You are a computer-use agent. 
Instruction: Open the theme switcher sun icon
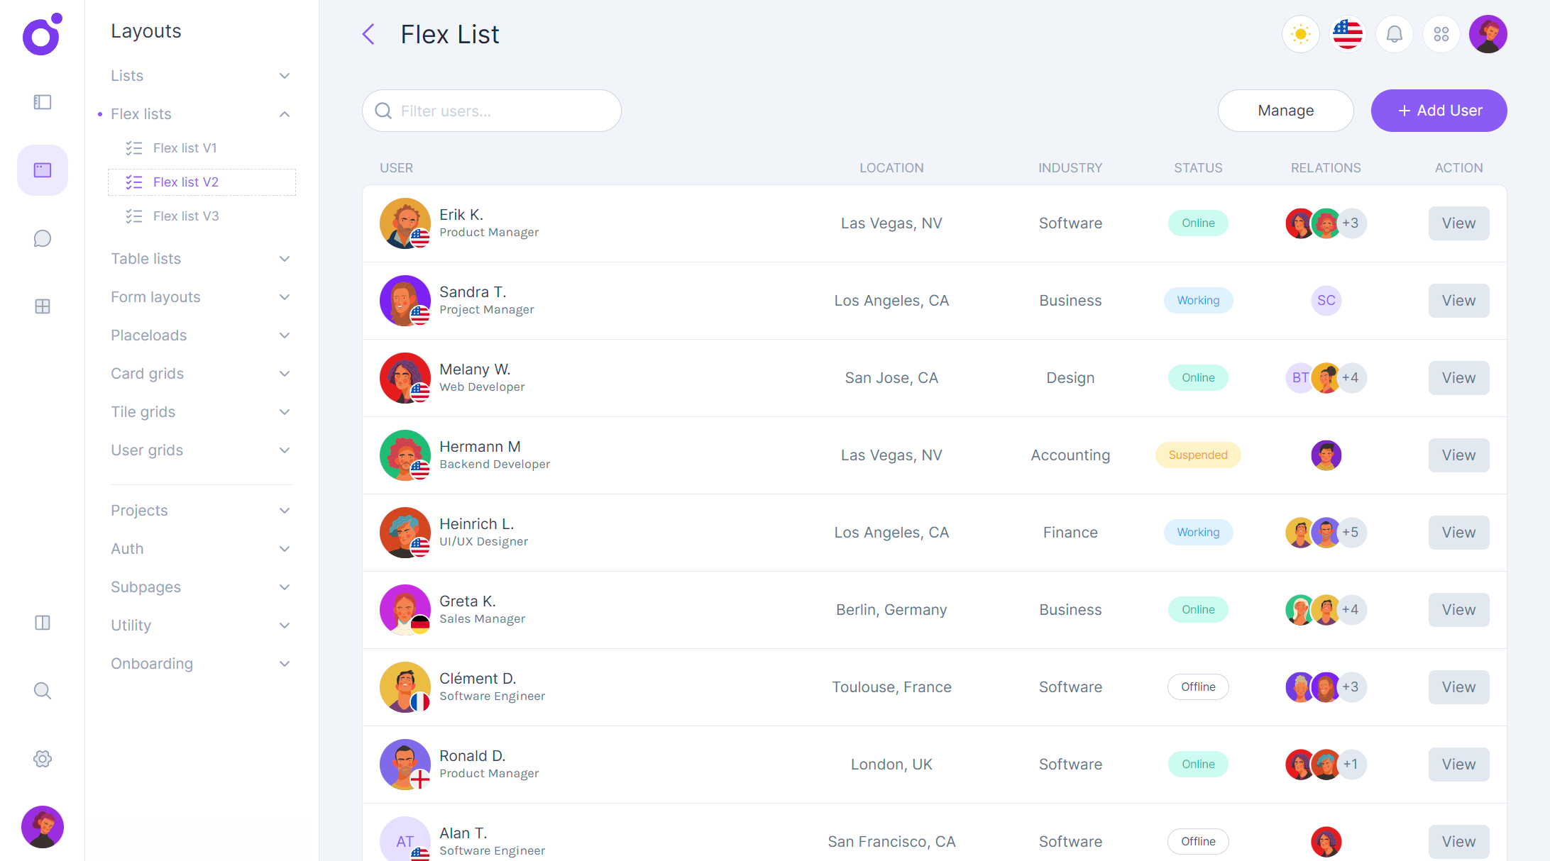coord(1300,33)
